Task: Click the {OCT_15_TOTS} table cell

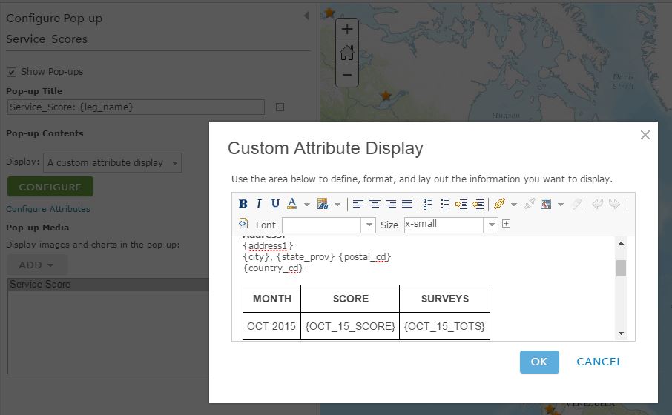Action: [x=444, y=326]
